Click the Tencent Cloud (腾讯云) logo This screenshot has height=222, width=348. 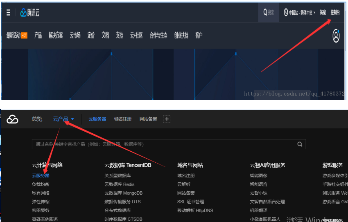click(x=30, y=13)
